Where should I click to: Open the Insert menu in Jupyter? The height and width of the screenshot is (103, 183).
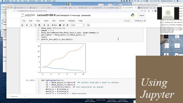(x=46, y=21)
